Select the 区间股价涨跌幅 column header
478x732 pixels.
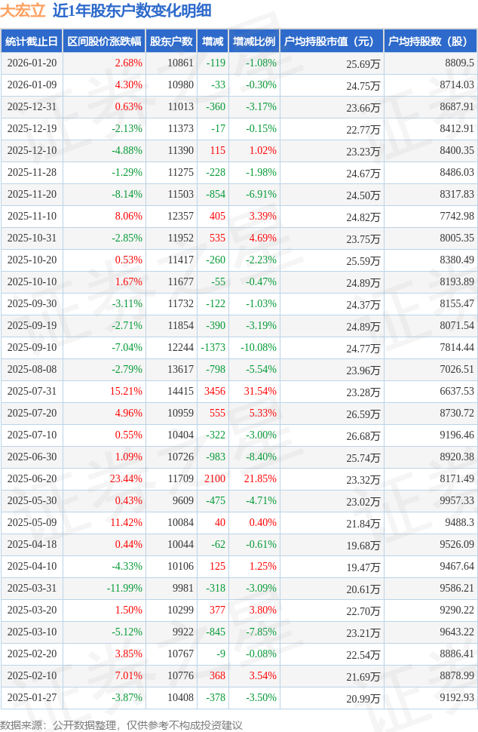pyautogui.click(x=103, y=42)
